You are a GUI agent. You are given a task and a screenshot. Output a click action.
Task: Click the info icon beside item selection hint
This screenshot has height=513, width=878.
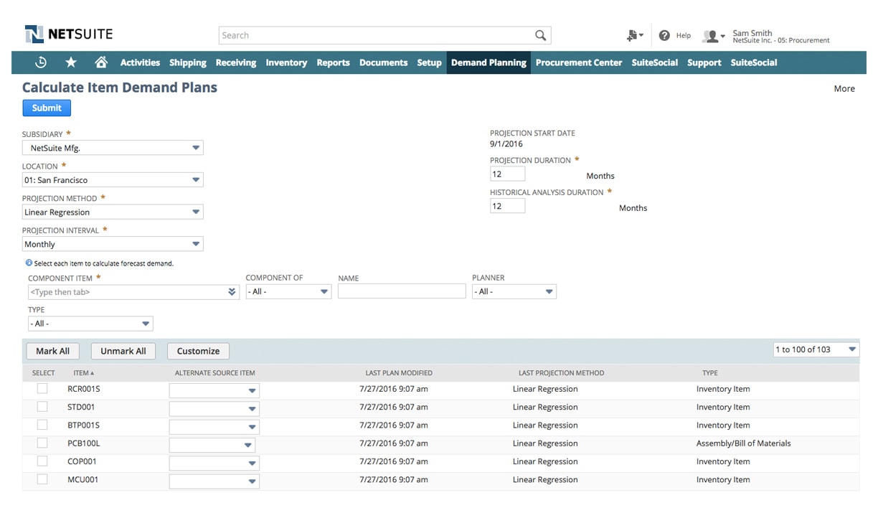point(29,263)
